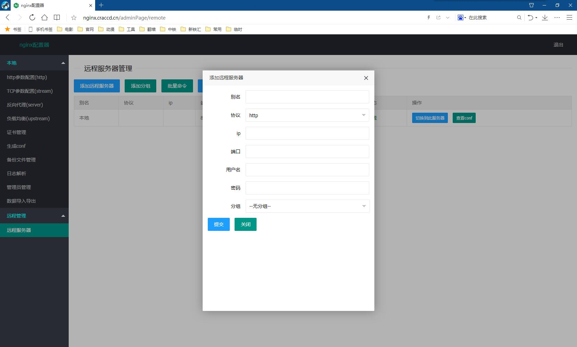Collapse the 本地 sidebar section
Image resolution: width=577 pixels, height=347 pixels.
(63, 63)
